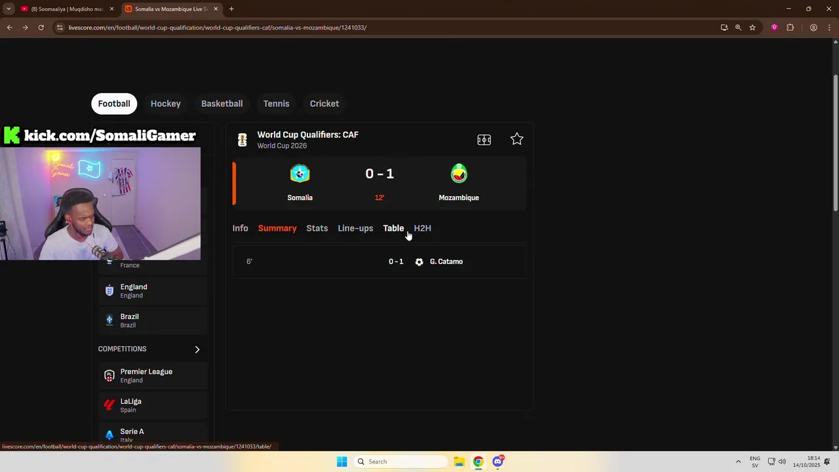This screenshot has height=472, width=839.
Task: Switch to the Info tab
Action: [240, 228]
